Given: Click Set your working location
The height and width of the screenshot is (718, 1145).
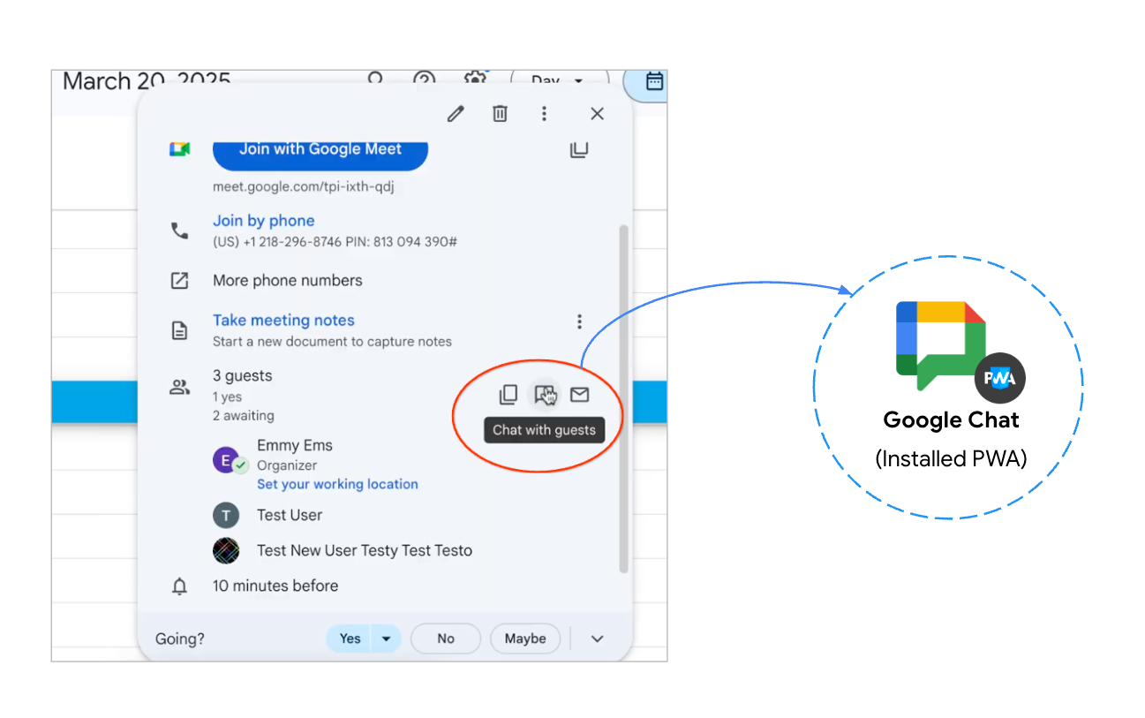Looking at the screenshot, I should pyautogui.click(x=337, y=484).
